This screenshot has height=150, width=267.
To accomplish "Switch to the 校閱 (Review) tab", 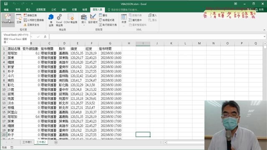I will 74,10.
